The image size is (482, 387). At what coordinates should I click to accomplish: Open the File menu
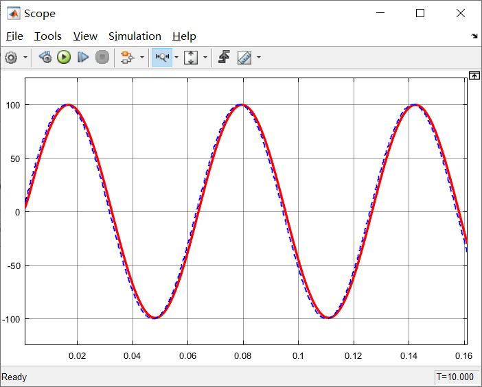point(14,36)
